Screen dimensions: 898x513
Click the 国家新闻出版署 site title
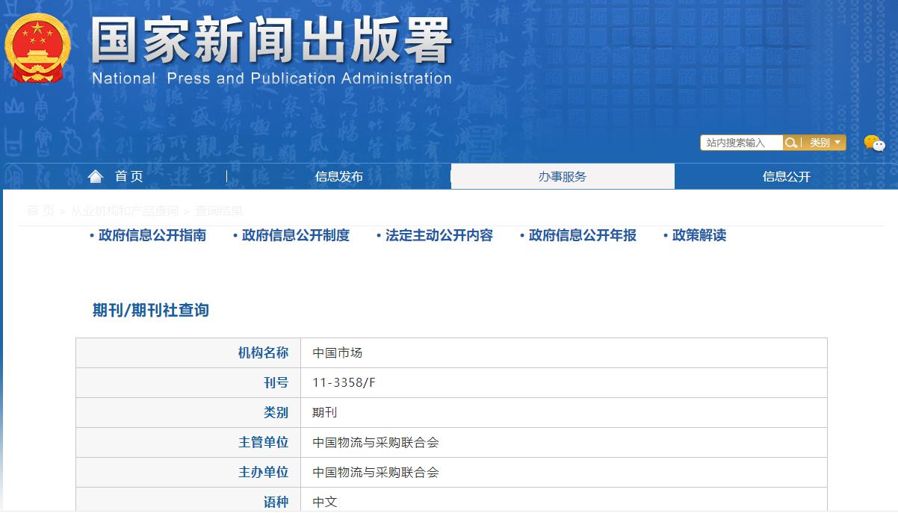[271, 41]
